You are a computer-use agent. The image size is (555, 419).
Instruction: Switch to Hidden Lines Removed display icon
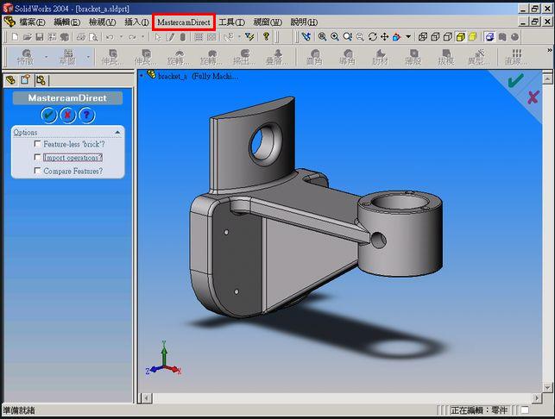tap(448, 36)
